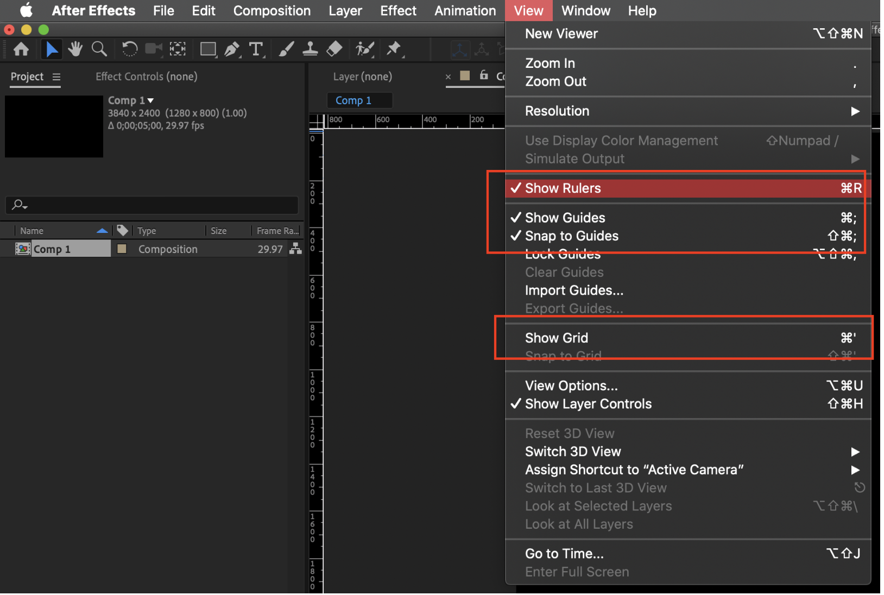Click the Comp 1 preview thumbnail
Viewport: 884px width, 595px height.
(54, 126)
